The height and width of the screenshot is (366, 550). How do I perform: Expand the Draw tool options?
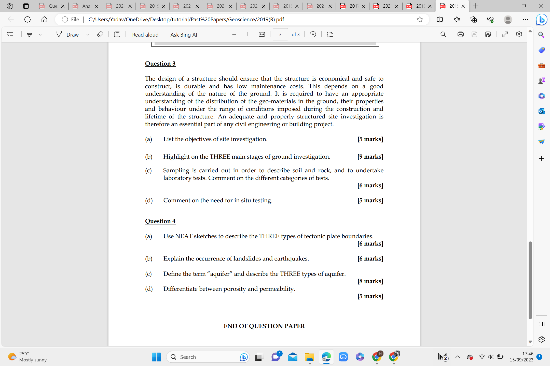(x=88, y=34)
